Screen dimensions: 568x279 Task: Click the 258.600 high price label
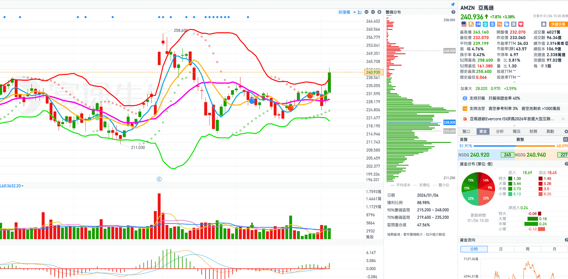(181, 30)
